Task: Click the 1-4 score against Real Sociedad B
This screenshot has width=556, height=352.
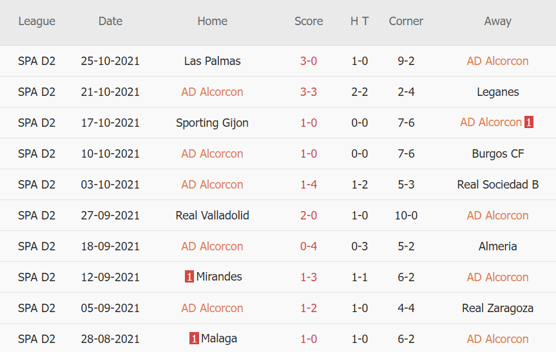Action: (309, 185)
